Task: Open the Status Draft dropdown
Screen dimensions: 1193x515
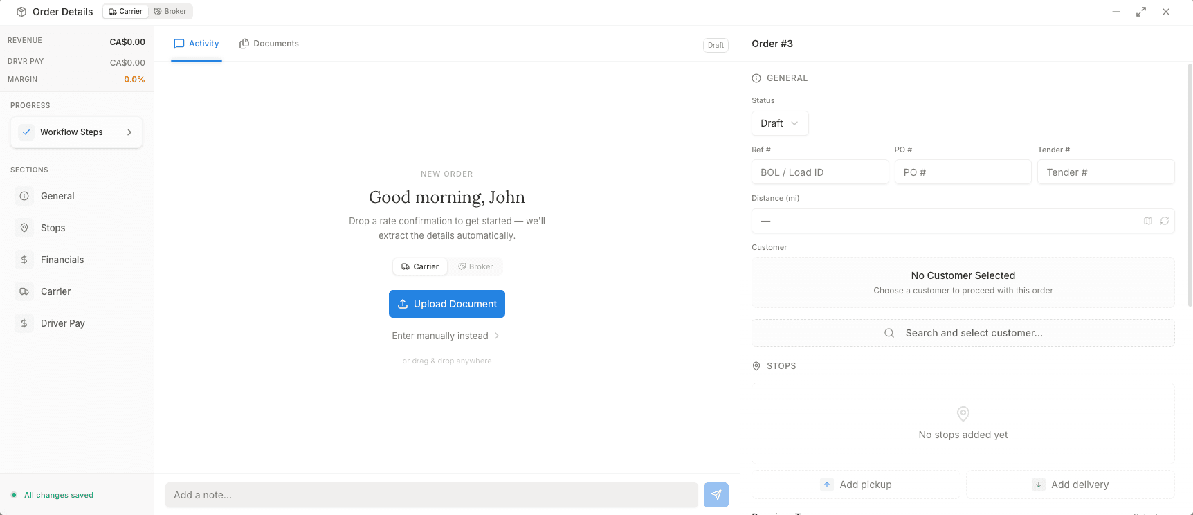Action: pyautogui.click(x=780, y=123)
